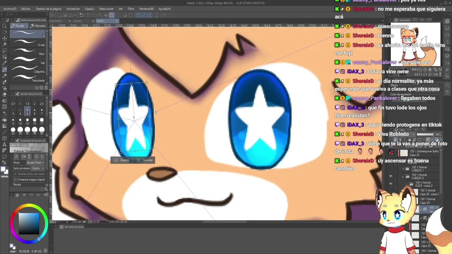Click the Cancelar button on canvas
This screenshot has height=254, width=452.
pos(145,160)
